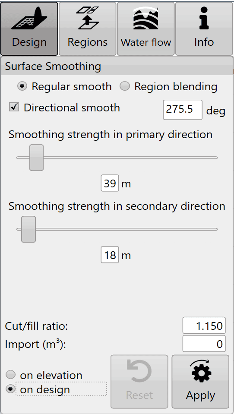Click the Info 'i' icon
This screenshot has height=414, width=234.
click(204, 18)
